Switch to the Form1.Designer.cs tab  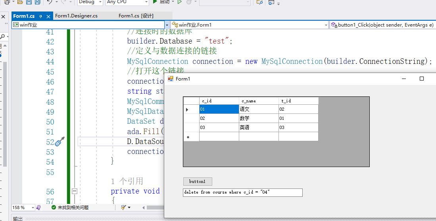tap(76, 16)
